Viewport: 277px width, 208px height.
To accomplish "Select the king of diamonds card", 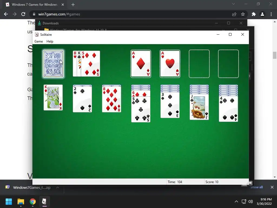I will (53, 97).
